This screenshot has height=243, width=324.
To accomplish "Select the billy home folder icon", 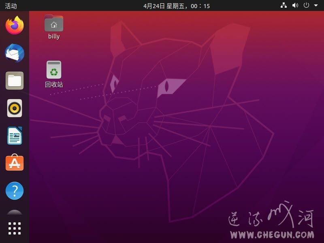I will click(54, 23).
